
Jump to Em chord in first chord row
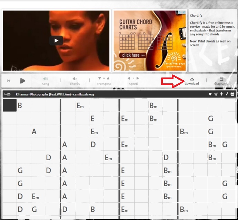[x=80, y=106]
